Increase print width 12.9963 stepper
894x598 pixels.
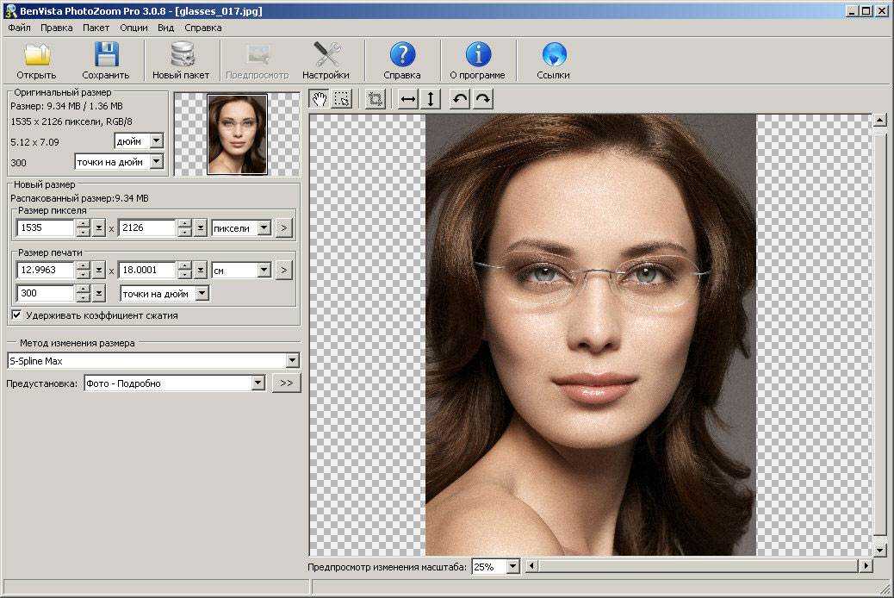click(x=84, y=266)
